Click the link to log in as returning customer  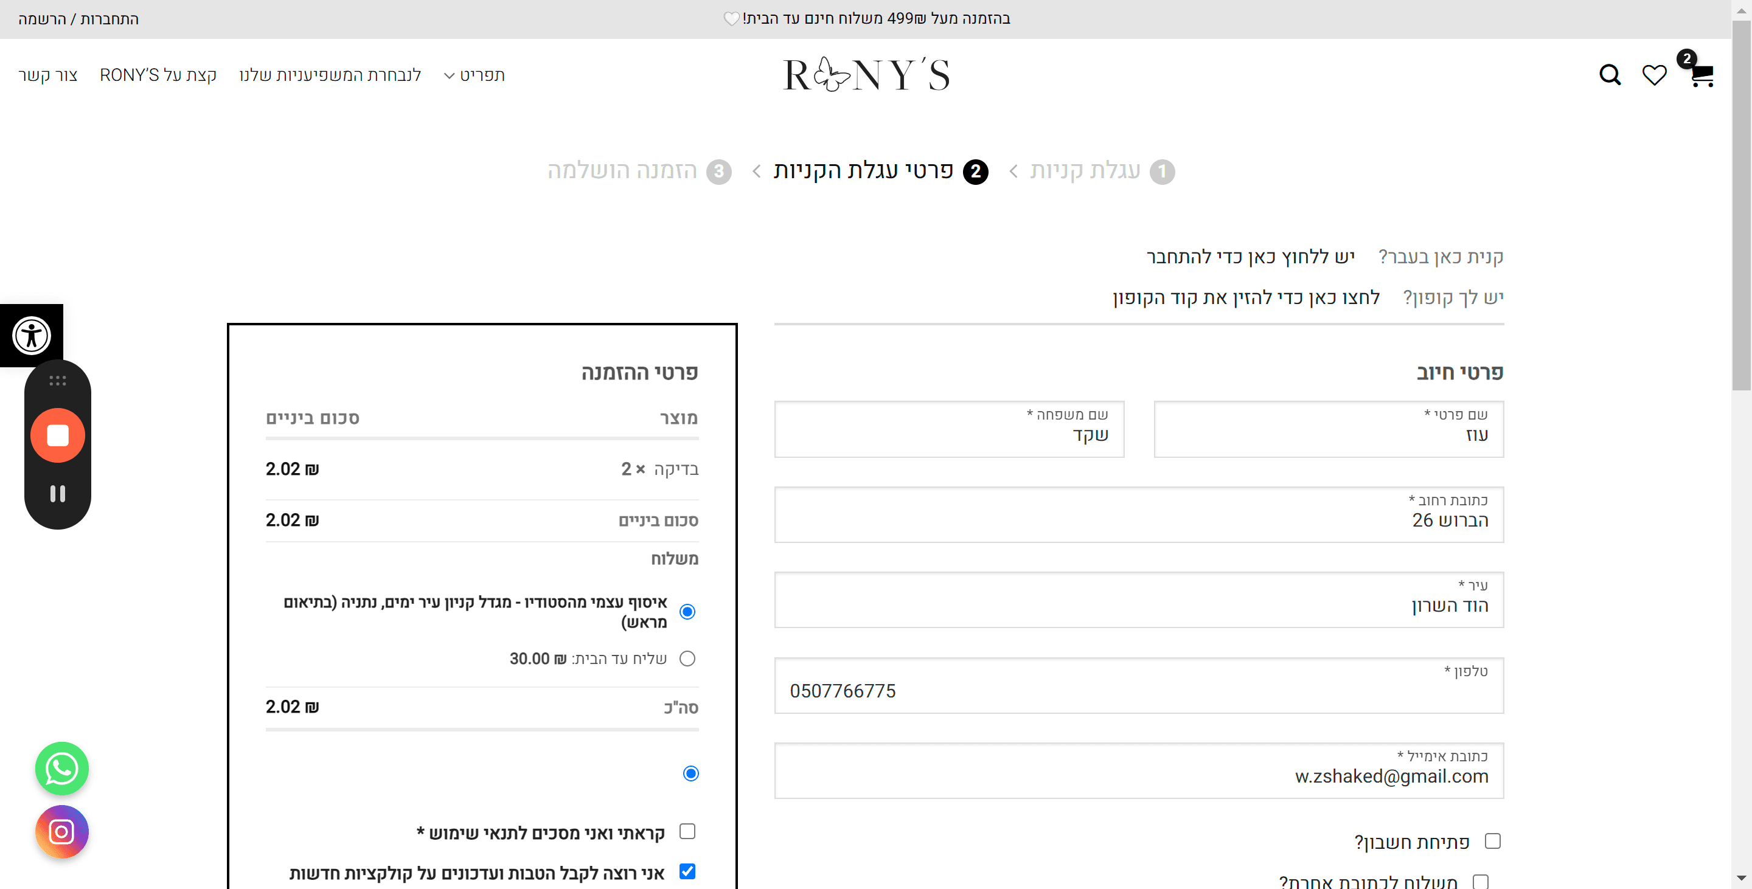[x=1251, y=257]
